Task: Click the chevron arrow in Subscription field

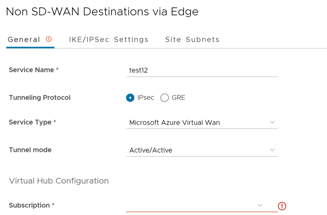Action: coord(260,205)
